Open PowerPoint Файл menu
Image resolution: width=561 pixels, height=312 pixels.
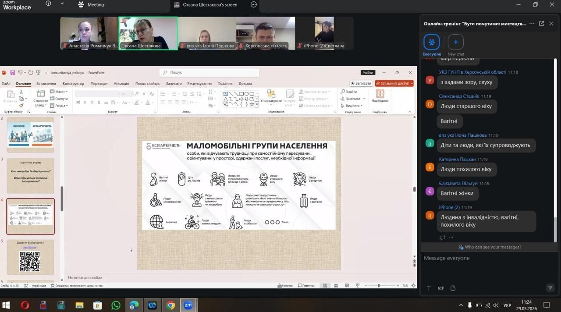point(6,83)
